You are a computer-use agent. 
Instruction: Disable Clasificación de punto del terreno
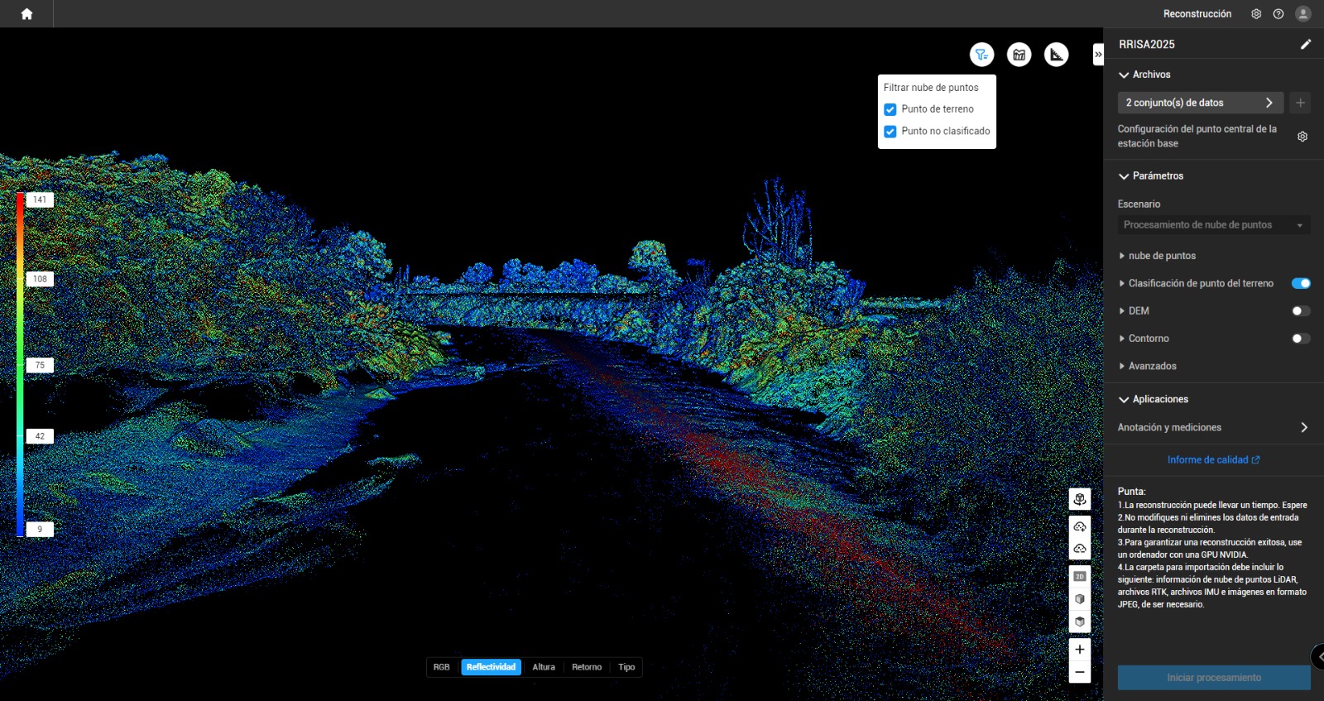click(x=1301, y=283)
